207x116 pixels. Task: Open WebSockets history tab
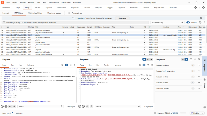coord(35,13)
